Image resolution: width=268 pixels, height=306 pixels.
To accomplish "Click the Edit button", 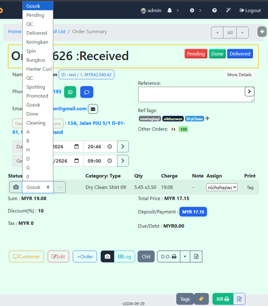I will tap(58, 257).
